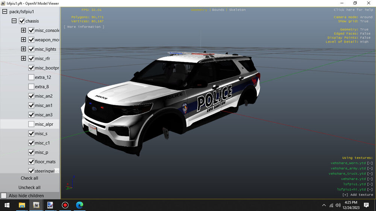Uncheck the misc_an2 checkbox
Viewport: 376px width, 211px height.
pyautogui.click(x=31, y=96)
